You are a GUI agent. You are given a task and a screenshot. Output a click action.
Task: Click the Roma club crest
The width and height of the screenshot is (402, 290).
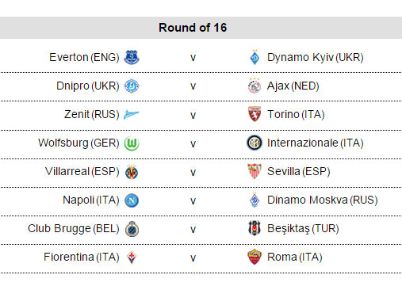coord(255,257)
